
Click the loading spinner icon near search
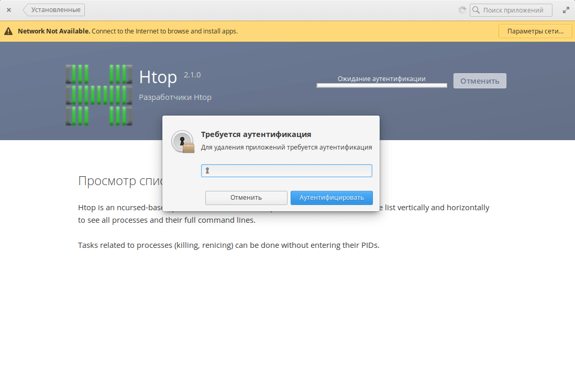[x=462, y=10]
